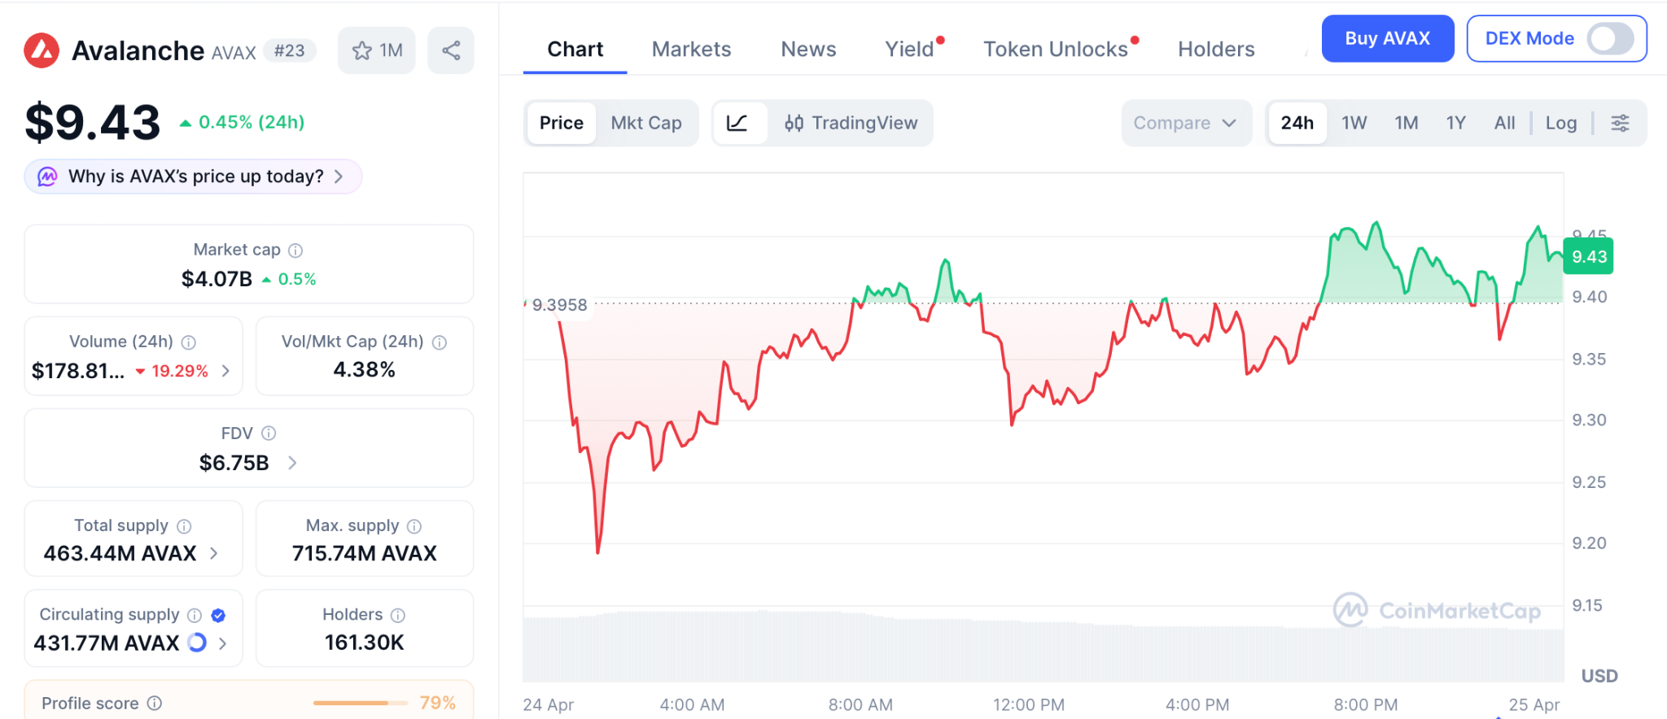Viewport: 1667px width, 719px height.
Task: Click the Holders info icon
Action: point(397,615)
